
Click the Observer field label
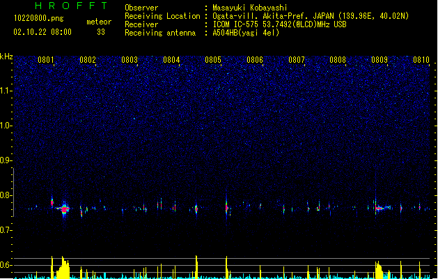pyautogui.click(x=141, y=8)
